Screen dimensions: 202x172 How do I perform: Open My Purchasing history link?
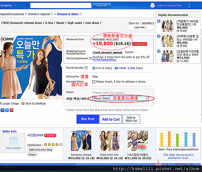click(x=104, y=60)
